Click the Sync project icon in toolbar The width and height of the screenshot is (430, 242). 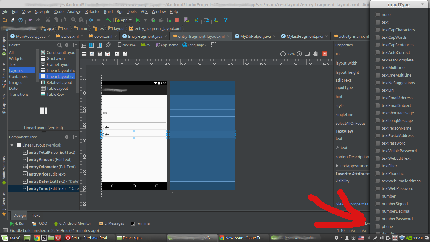20,20
